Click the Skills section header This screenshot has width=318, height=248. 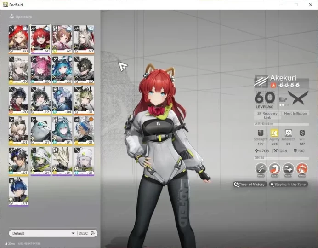tap(259, 157)
